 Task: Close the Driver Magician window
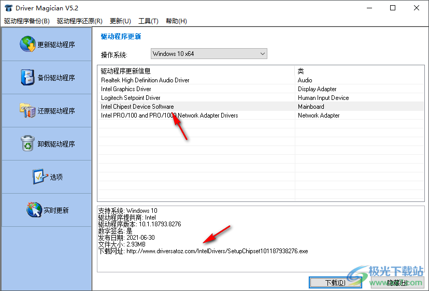[417, 8]
